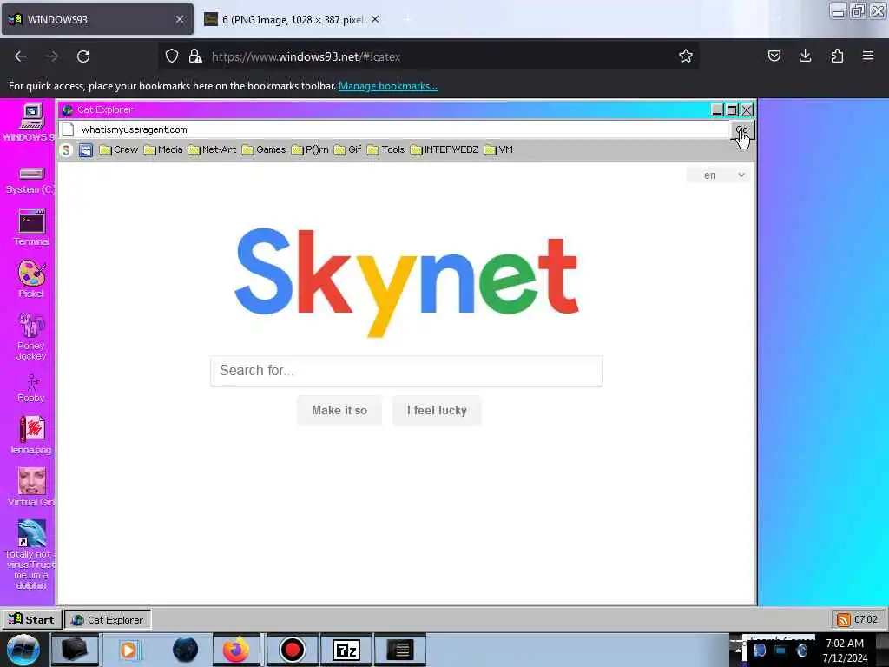Open Firefox Downloads panel

coord(805,56)
